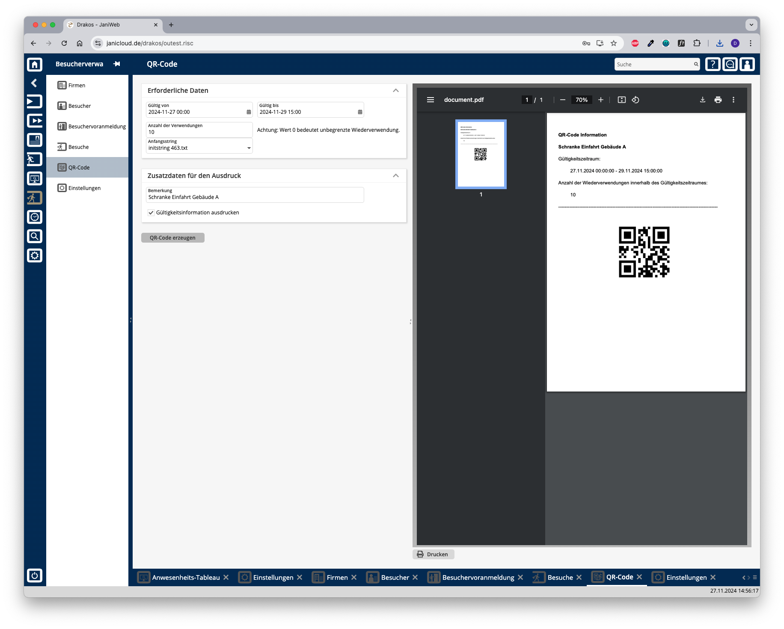Open the home icon in sidebar
Image resolution: width=784 pixels, height=629 pixels.
[35, 64]
